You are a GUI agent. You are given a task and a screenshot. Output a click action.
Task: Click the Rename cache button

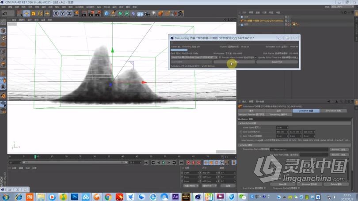coord(309,184)
